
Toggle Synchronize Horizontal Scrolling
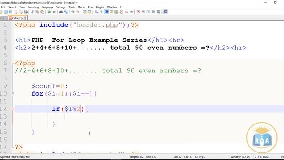(x=90, y=12)
